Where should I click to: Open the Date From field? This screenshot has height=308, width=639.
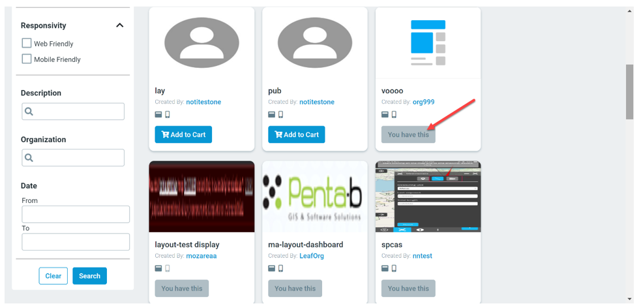(x=76, y=214)
